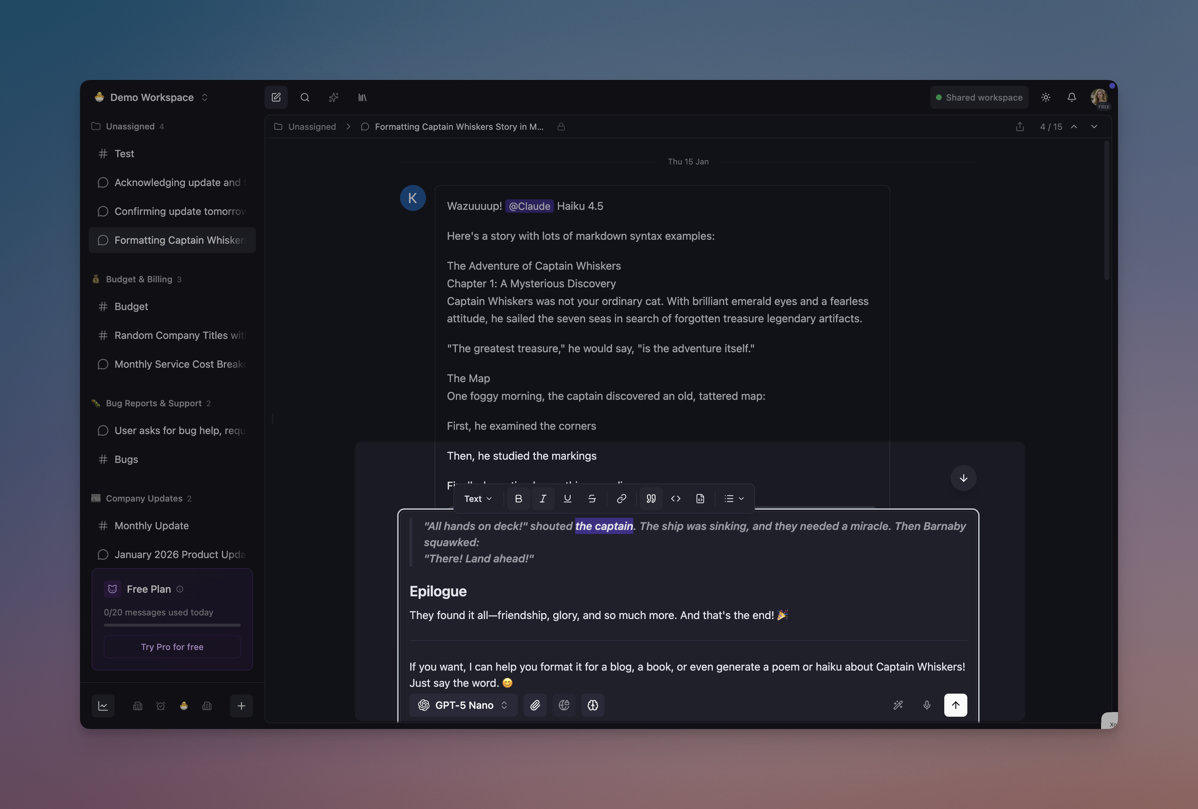1198x809 pixels.
Task: Open the list type dropdown
Action: 734,499
